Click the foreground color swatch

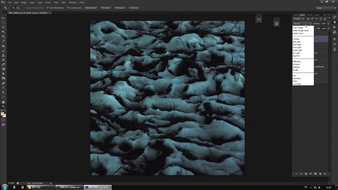tap(2, 114)
